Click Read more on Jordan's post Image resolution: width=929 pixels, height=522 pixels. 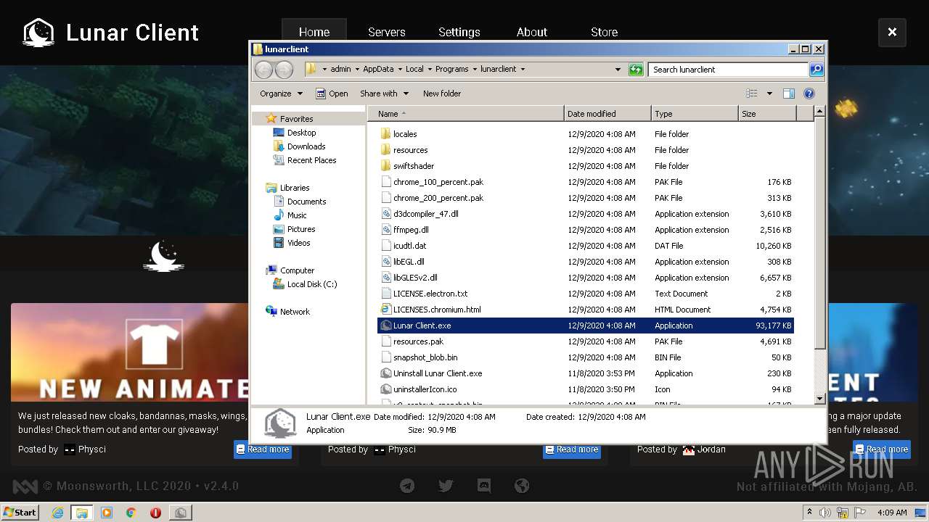pyautogui.click(x=882, y=449)
